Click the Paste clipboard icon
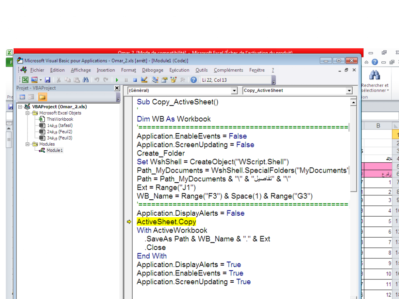399x299 pixels. (76, 80)
